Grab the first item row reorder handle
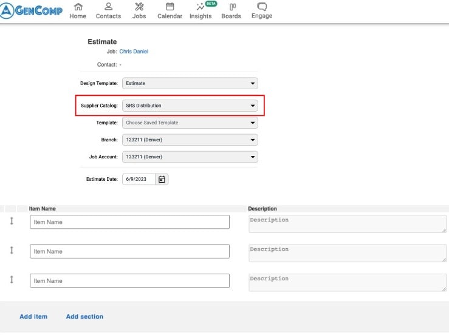Viewport: 449px width, 335px height. pyautogui.click(x=11, y=222)
